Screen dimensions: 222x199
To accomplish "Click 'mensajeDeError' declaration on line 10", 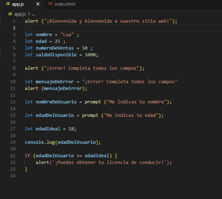I will click(55, 82).
